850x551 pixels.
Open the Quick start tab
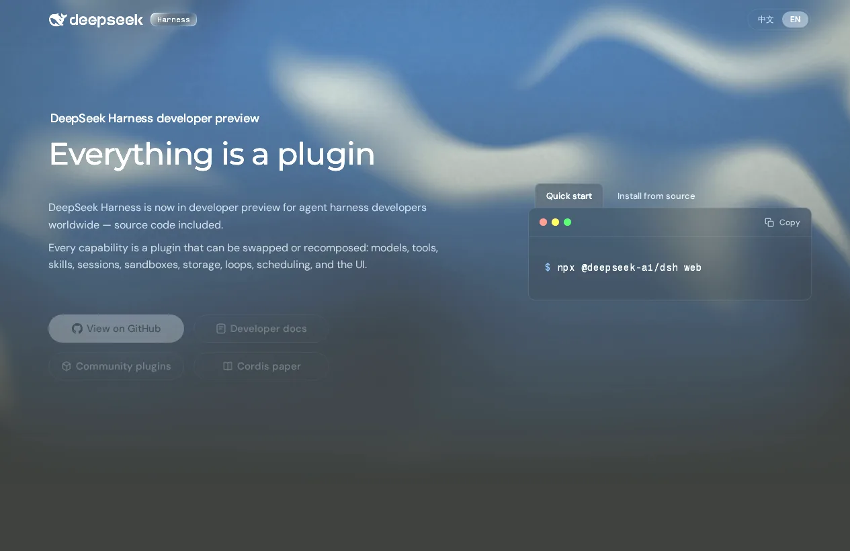tap(569, 196)
